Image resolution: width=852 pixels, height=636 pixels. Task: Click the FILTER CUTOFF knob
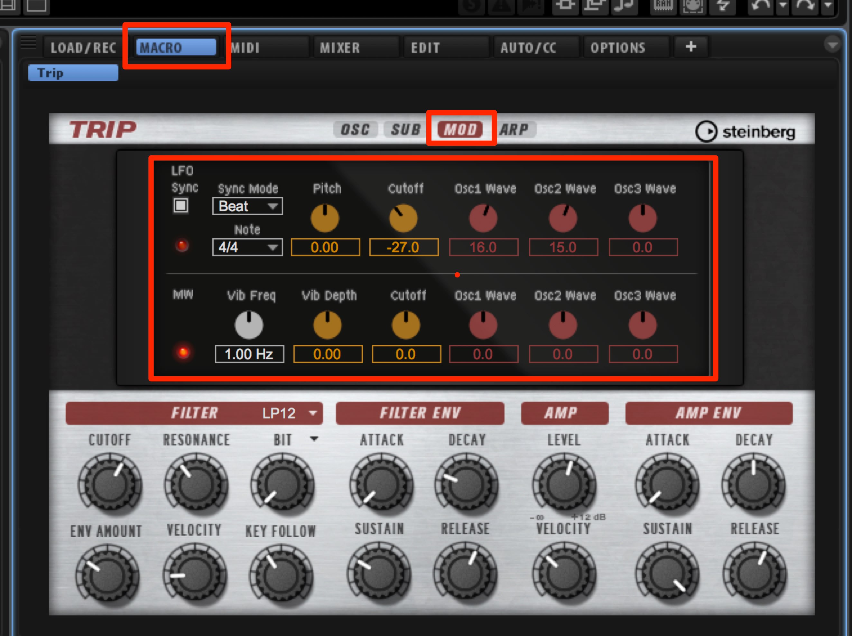[x=110, y=485]
